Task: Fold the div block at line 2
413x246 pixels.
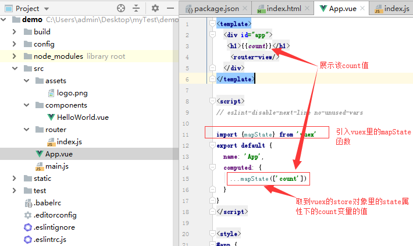Action: point(212,34)
